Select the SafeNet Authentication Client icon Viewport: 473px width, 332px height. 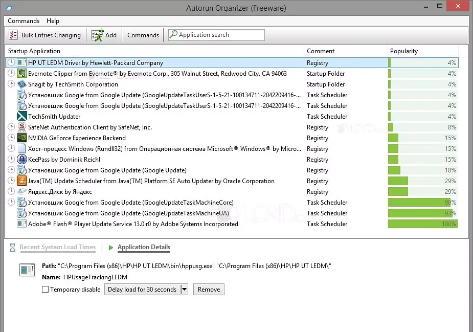click(21, 127)
